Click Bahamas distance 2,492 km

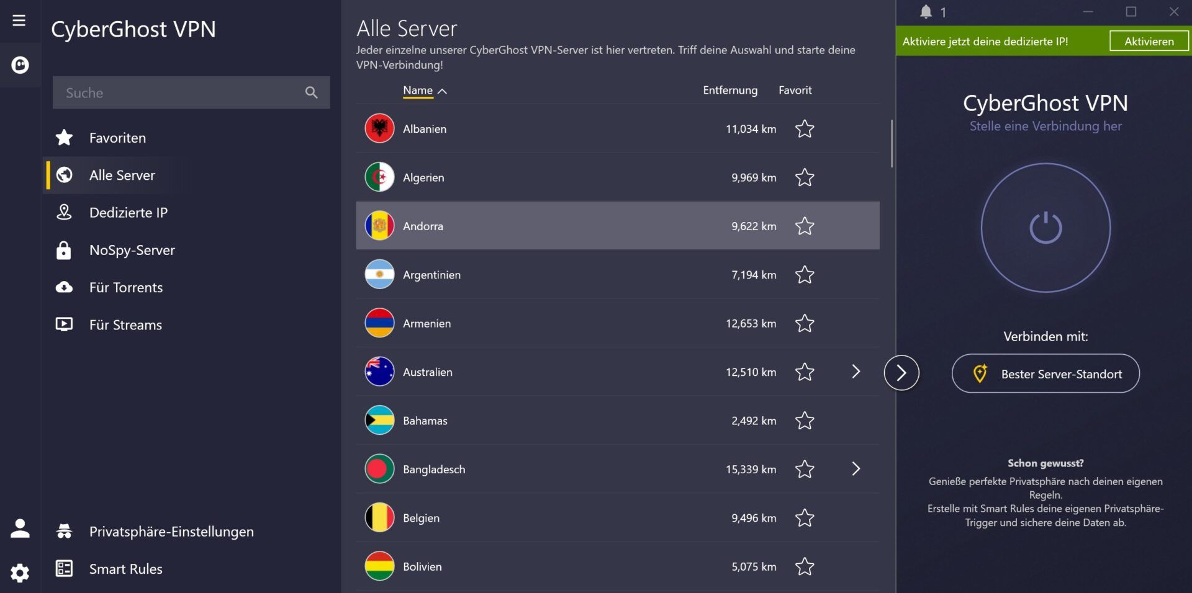pos(754,421)
